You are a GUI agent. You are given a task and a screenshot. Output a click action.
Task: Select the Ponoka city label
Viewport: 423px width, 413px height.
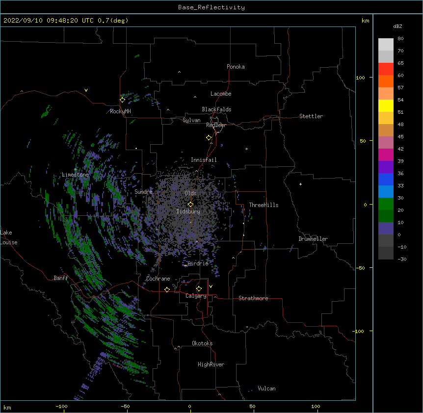tap(236, 67)
